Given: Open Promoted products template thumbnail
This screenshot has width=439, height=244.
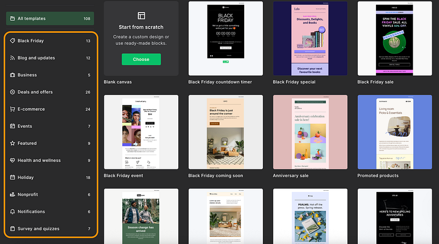Looking at the screenshot, I should [x=395, y=132].
